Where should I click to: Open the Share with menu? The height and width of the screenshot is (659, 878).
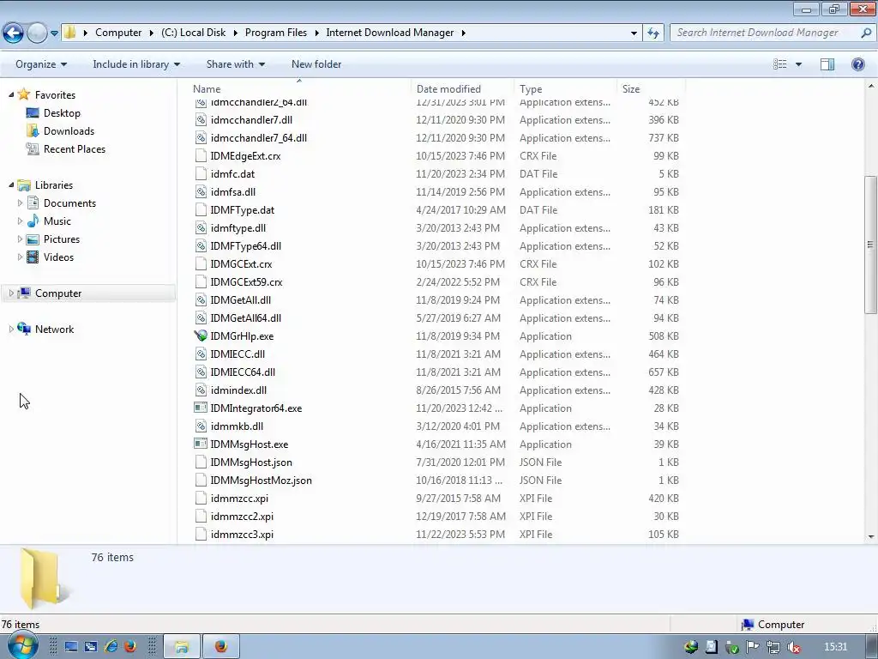(x=235, y=64)
